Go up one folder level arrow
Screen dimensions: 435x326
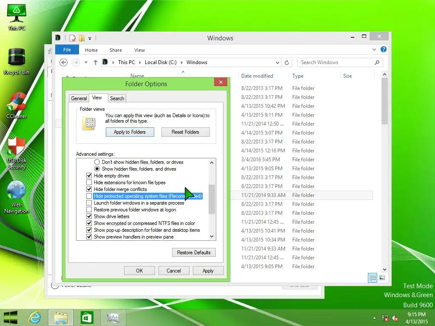point(96,62)
